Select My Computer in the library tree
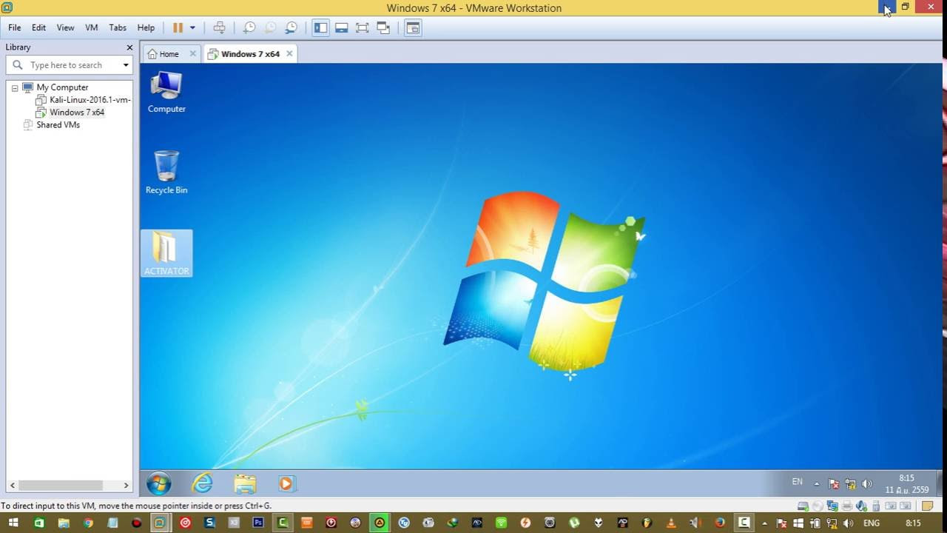 coord(62,87)
